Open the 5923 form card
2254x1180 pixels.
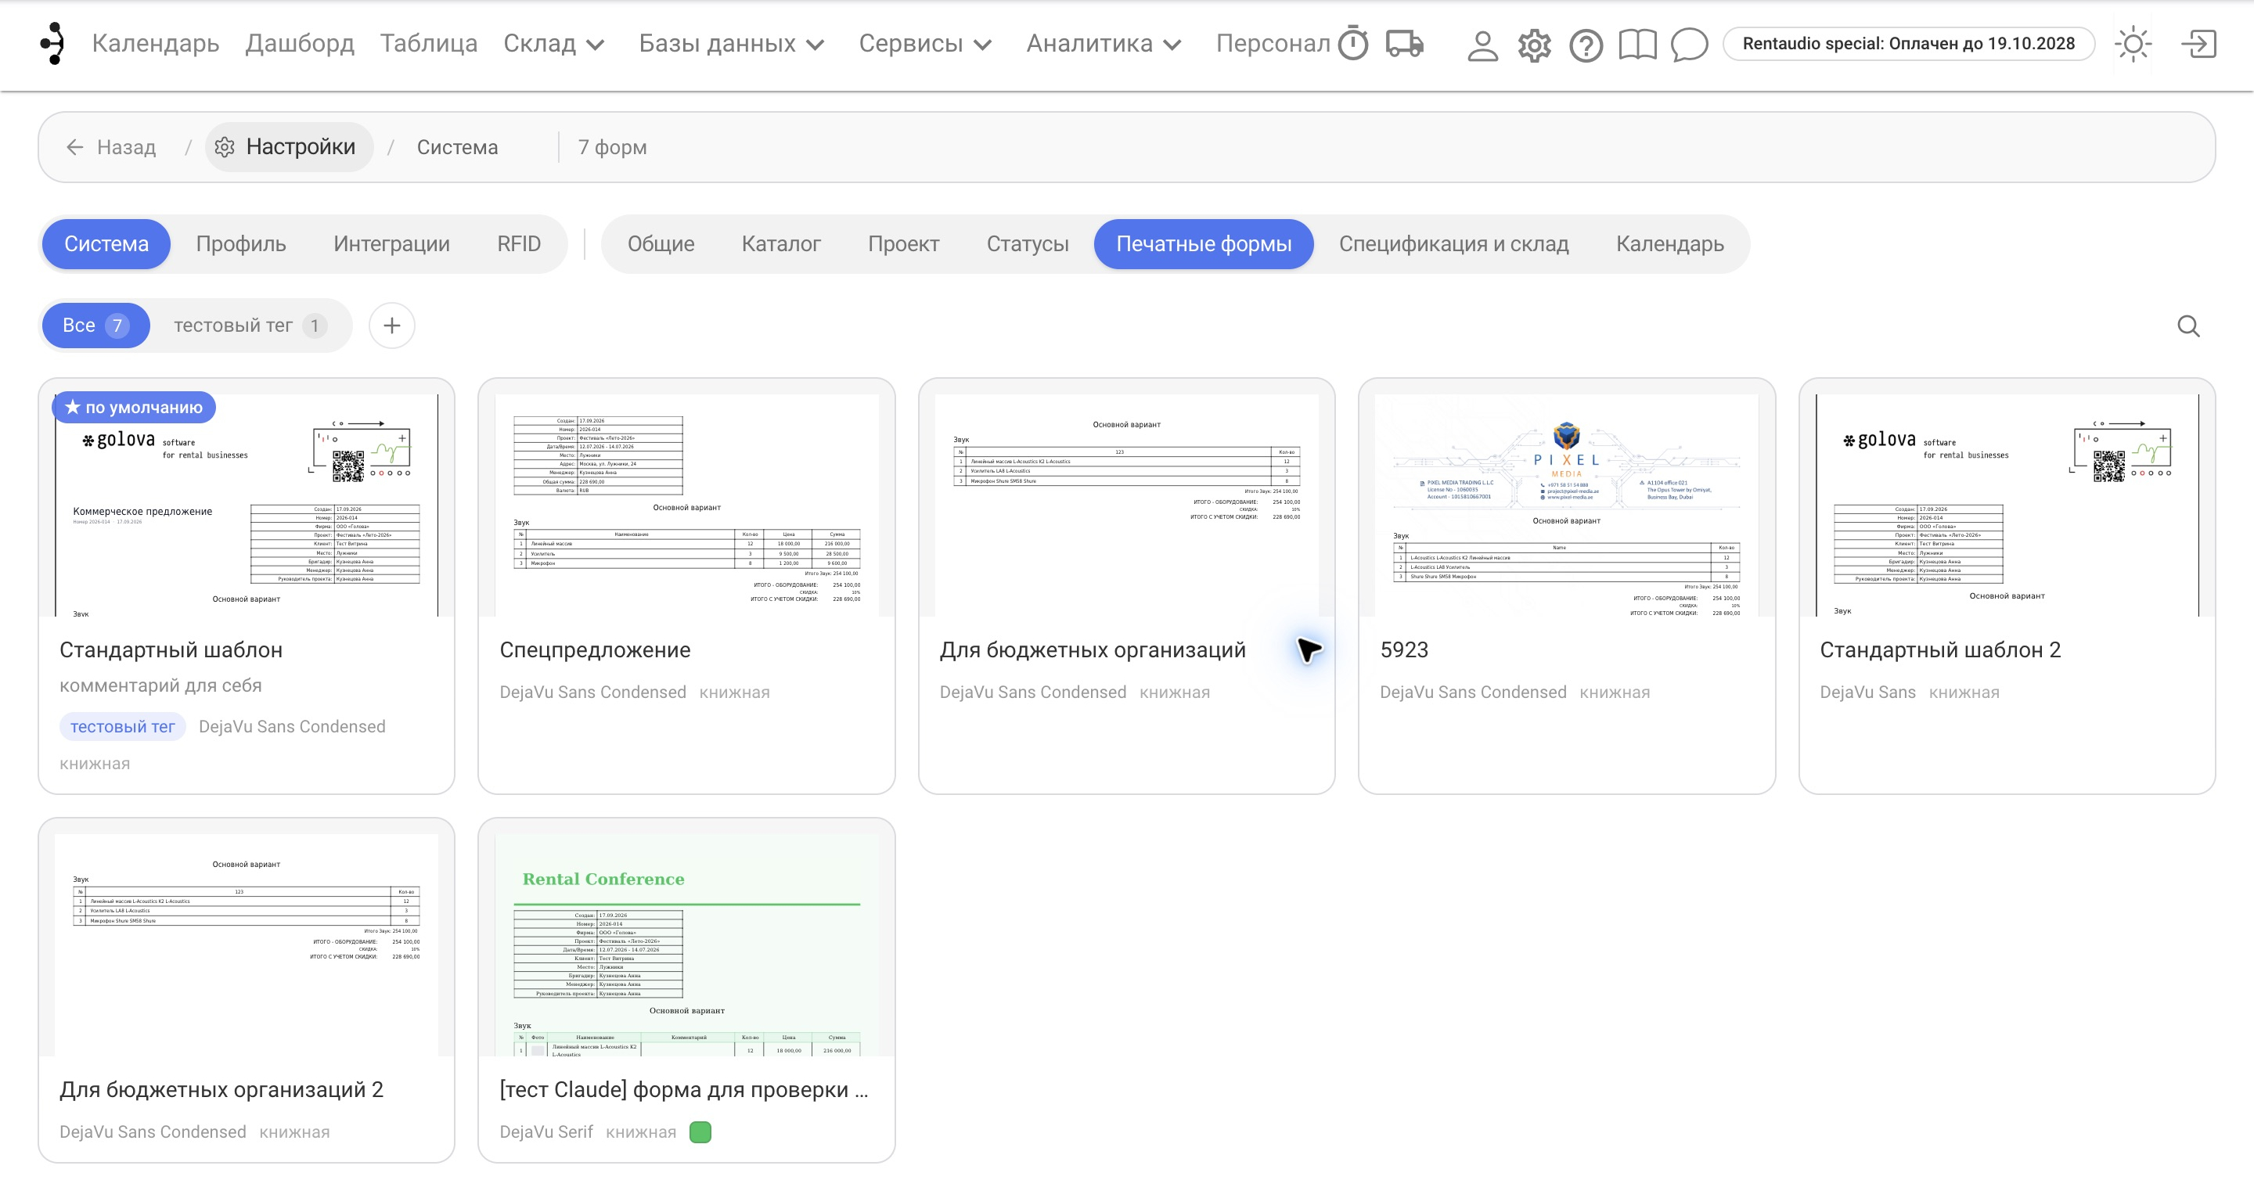click(x=1566, y=586)
